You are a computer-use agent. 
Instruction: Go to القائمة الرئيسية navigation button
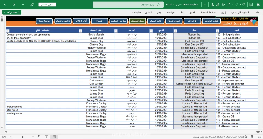click(x=211, y=21)
